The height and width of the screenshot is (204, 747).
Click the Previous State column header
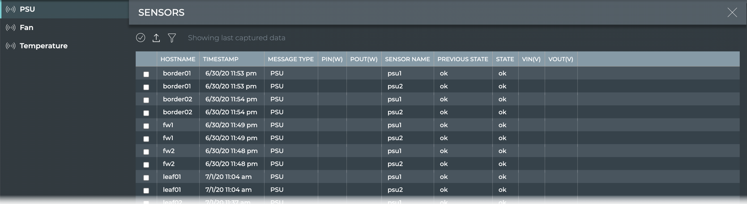point(462,59)
